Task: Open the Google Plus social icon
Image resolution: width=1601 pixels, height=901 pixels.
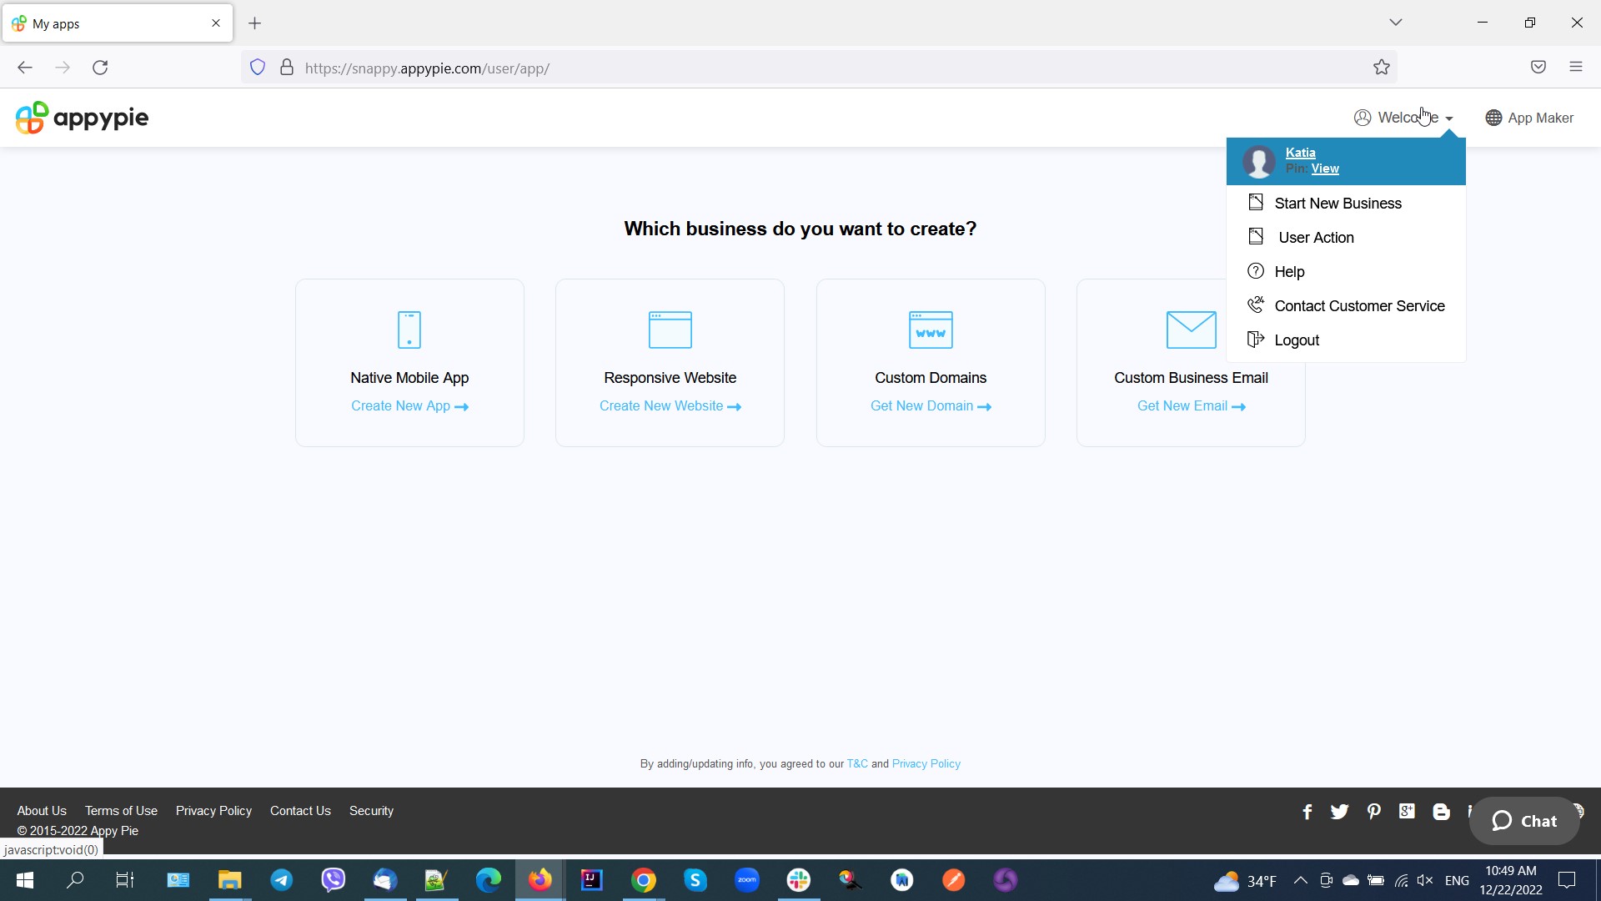Action: (1407, 812)
